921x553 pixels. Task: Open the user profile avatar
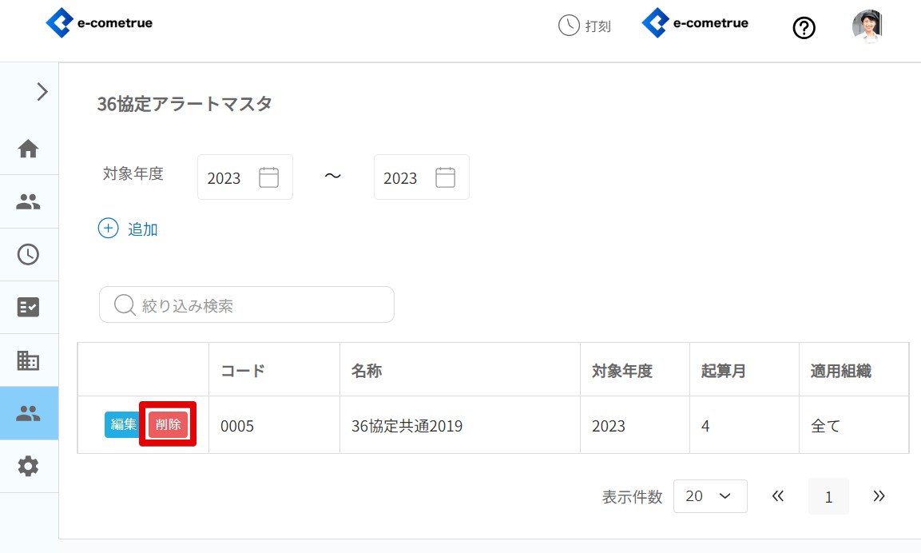tap(867, 26)
